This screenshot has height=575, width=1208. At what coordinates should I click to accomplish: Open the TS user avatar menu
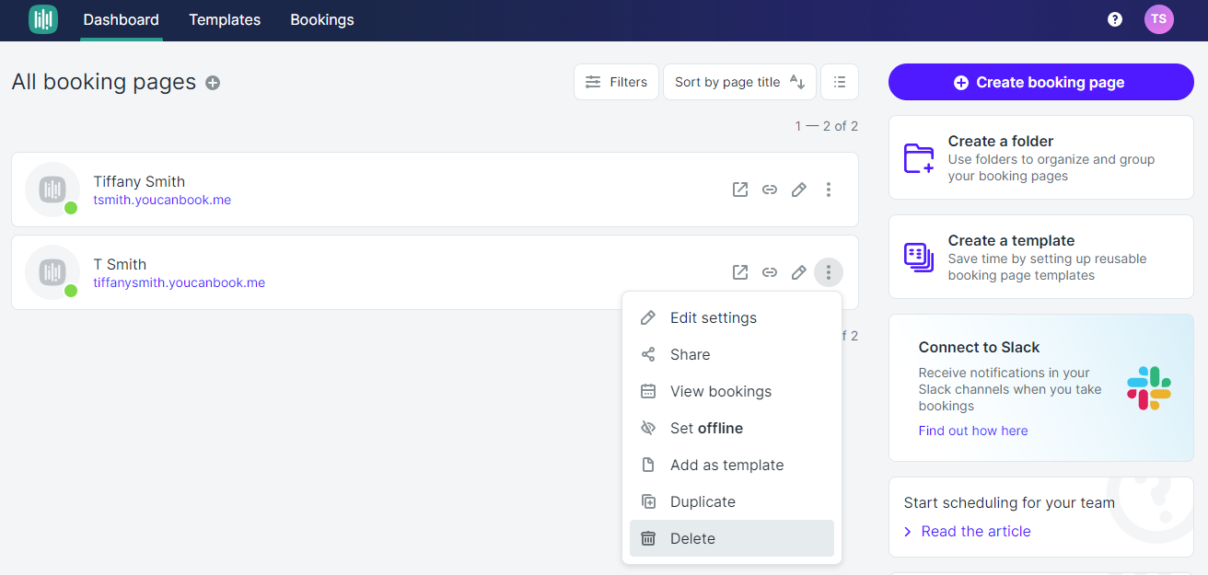[1159, 19]
